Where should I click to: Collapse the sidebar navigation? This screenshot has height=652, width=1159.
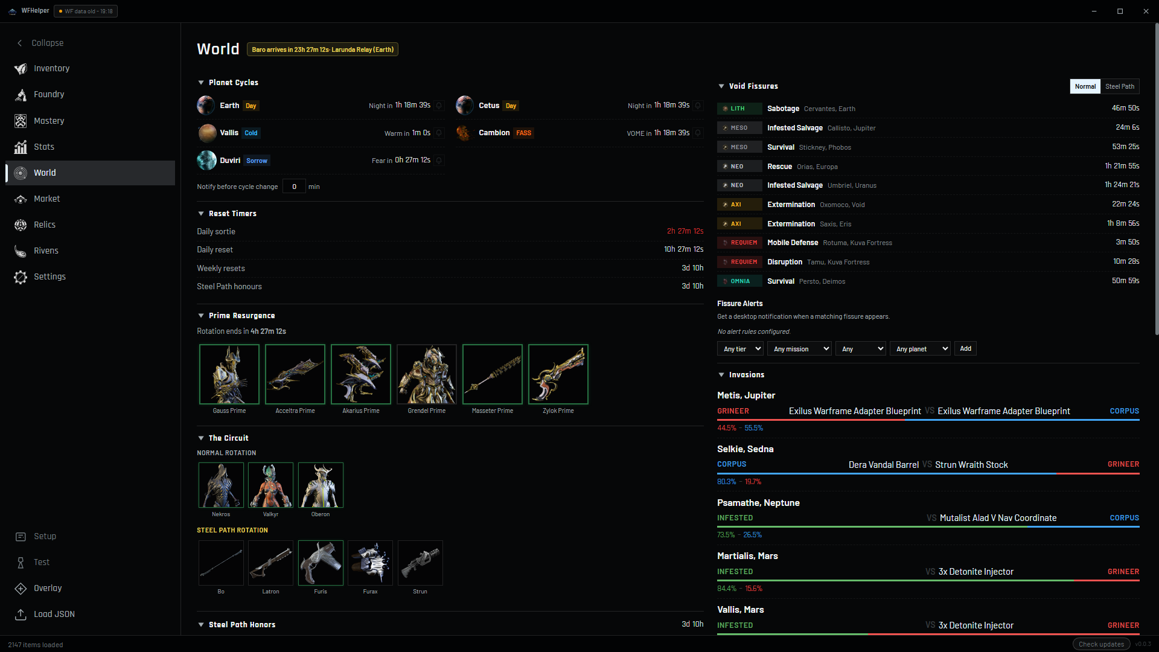click(40, 43)
